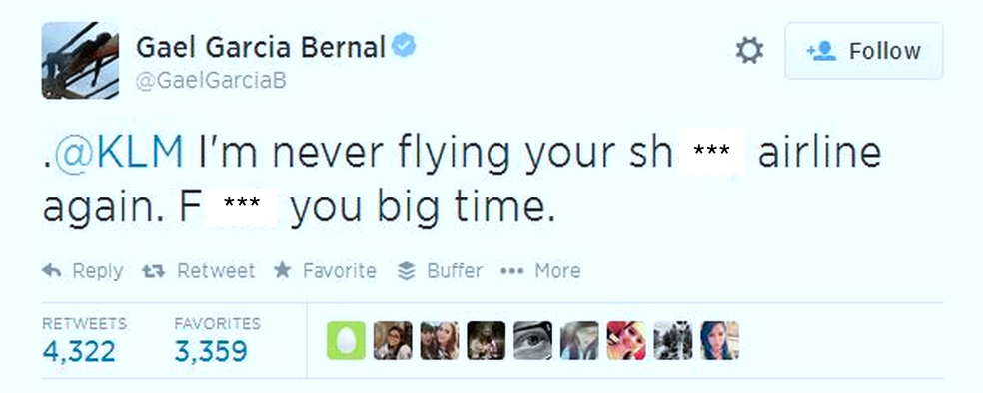
Task: Click the eye close-up avatar thumbnail
Action: (x=532, y=341)
